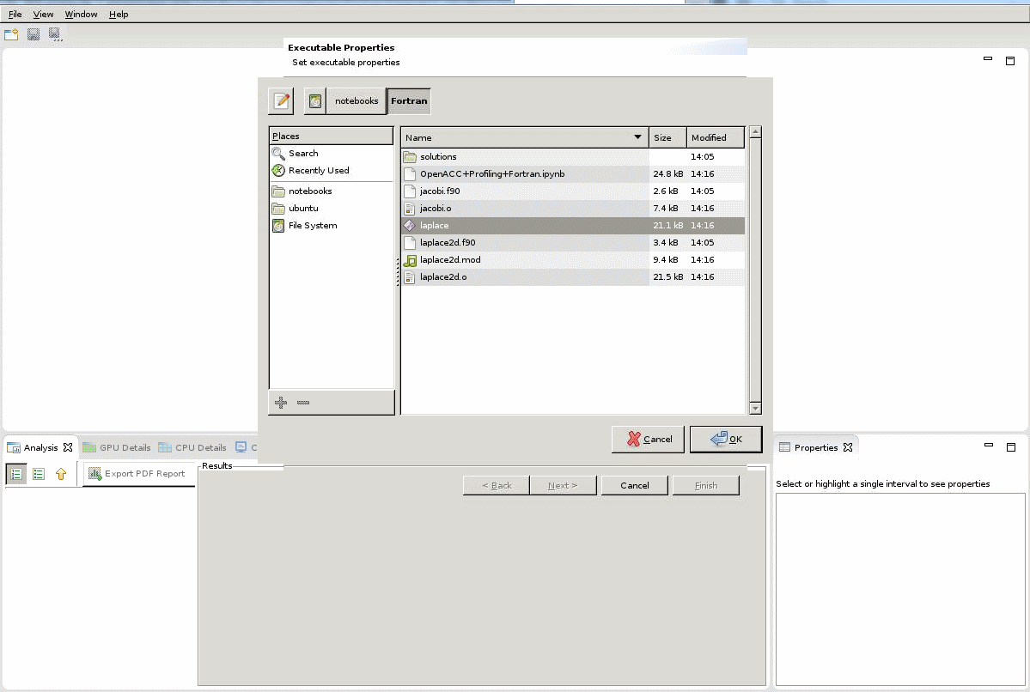The width and height of the screenshot is (1030, 692).
Task: Click the file chooser Cancel button
Action: click(648, 440)
